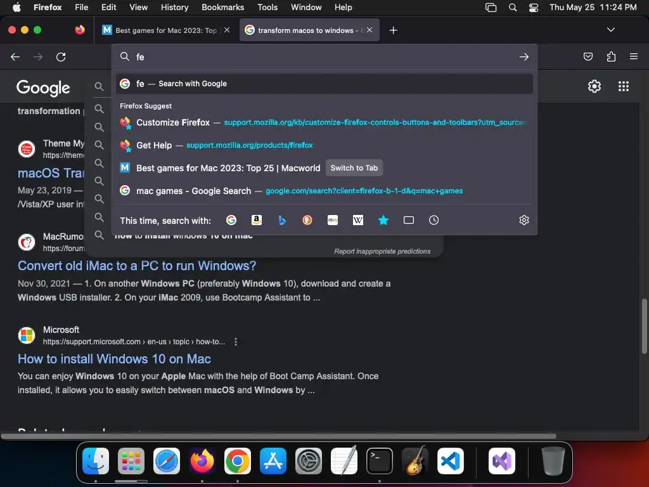Open the mac games Google Search suggestion
This screenshot has height=487, width=649.
(x=324, y=191)
